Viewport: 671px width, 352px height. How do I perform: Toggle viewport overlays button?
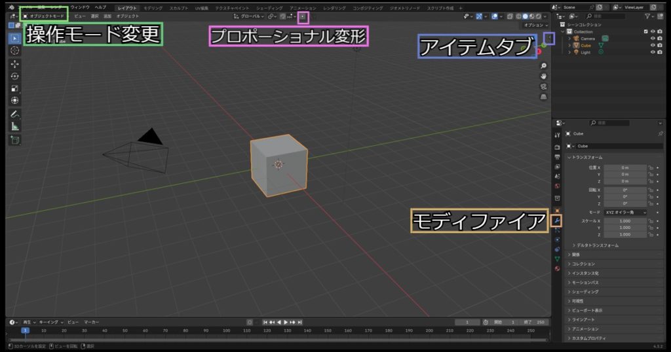[x=495, y=16]
